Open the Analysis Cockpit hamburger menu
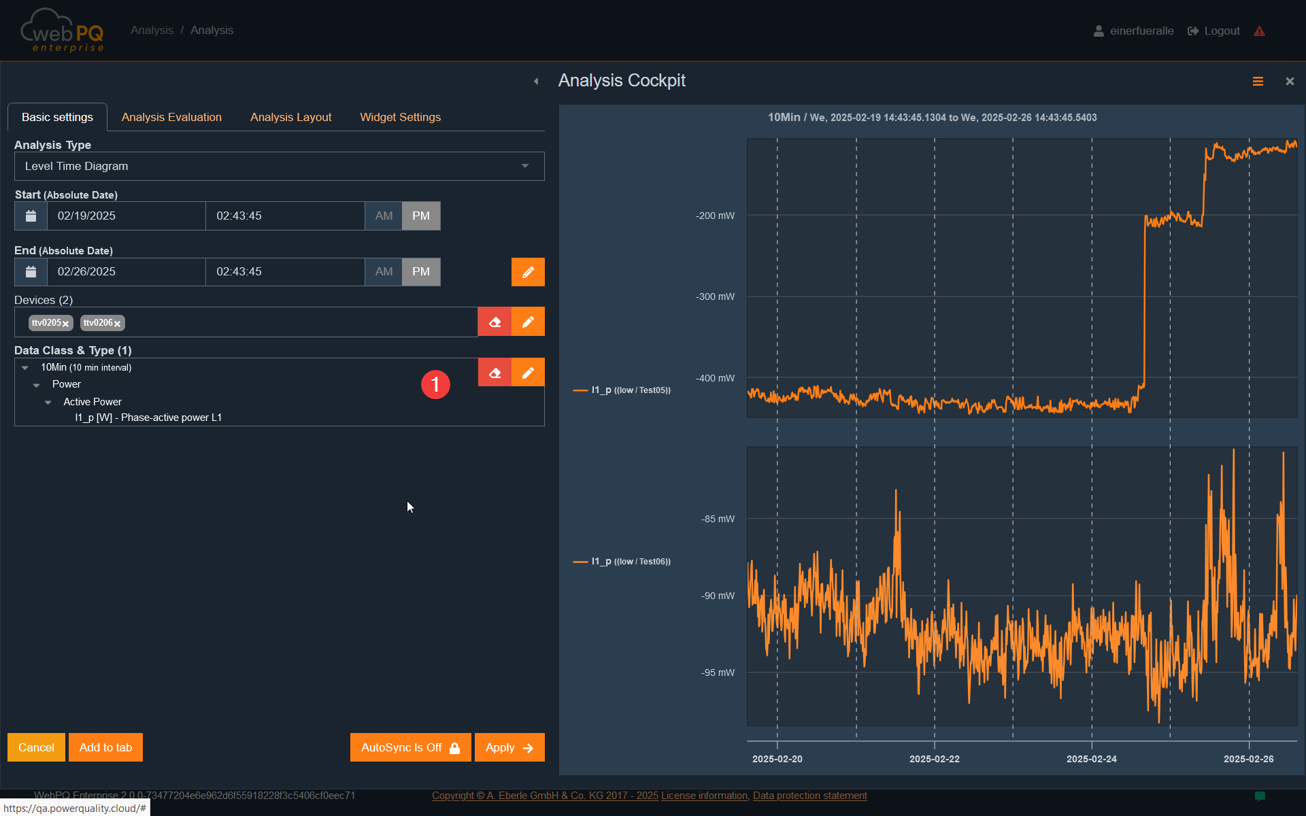Image resolution: width=1306 pixels, height=816 pixels. click(1258, 82)
